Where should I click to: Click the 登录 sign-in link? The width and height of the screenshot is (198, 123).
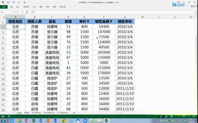tap(192, 6)
